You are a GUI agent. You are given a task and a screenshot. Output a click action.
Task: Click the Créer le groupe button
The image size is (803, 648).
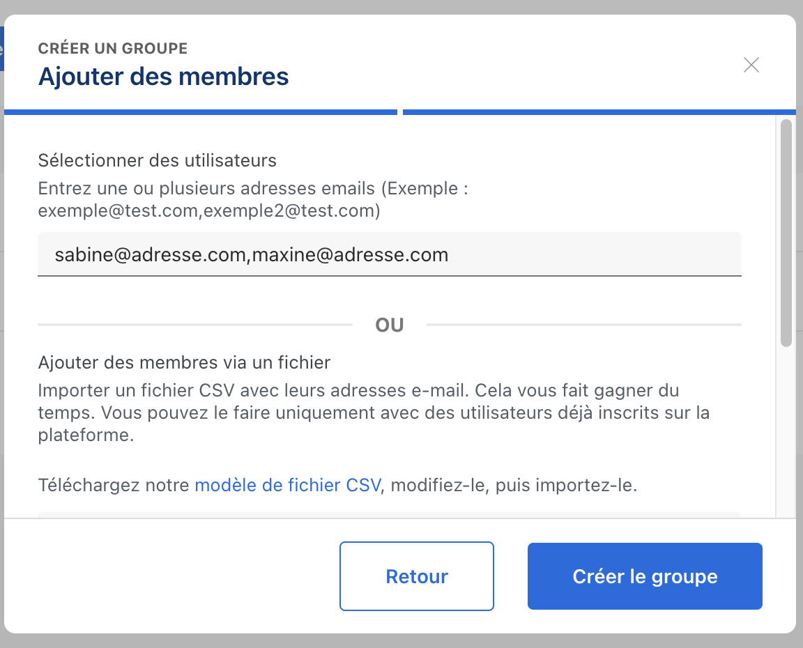click(645, 577)
